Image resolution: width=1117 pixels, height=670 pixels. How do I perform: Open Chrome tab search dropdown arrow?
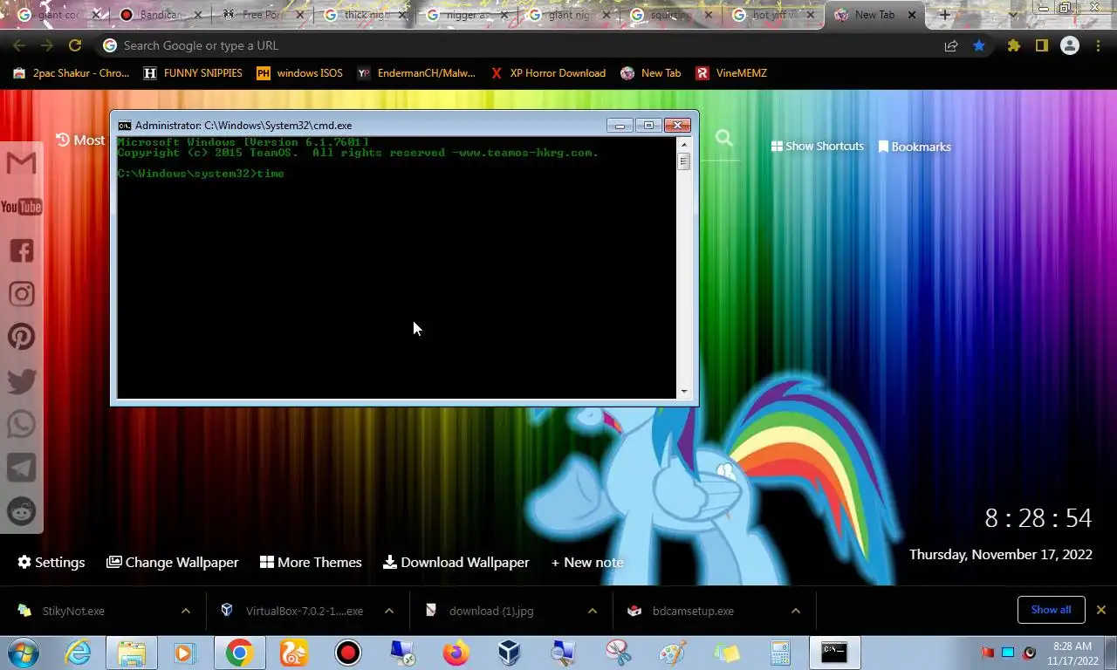click(1012, 15)
